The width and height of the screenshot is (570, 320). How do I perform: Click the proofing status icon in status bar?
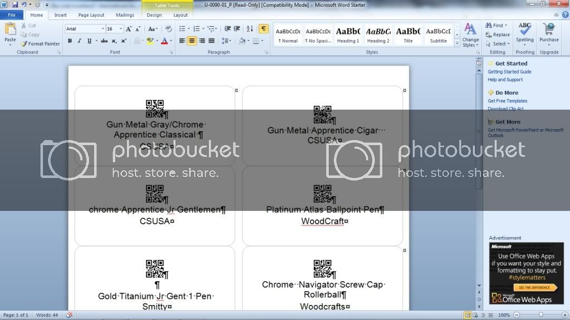coord(69,315)
